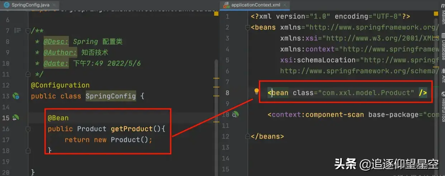Screen dimensions: 445x176
Task: Click the Spring bean gutter icon at line 13
Action: click(16, 96)
